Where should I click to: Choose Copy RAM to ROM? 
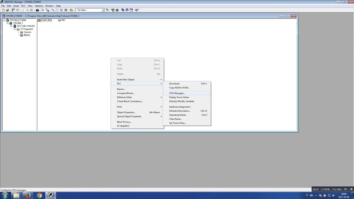click(187, 88)
